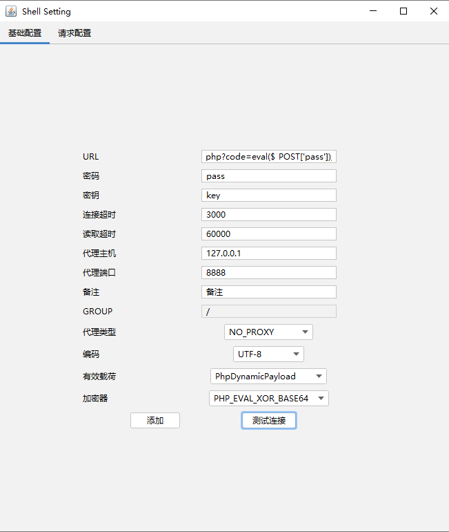The height and width of the screenshot is (532, 449).
Task: Click the 读取超时 label
Action: [99, 234]
